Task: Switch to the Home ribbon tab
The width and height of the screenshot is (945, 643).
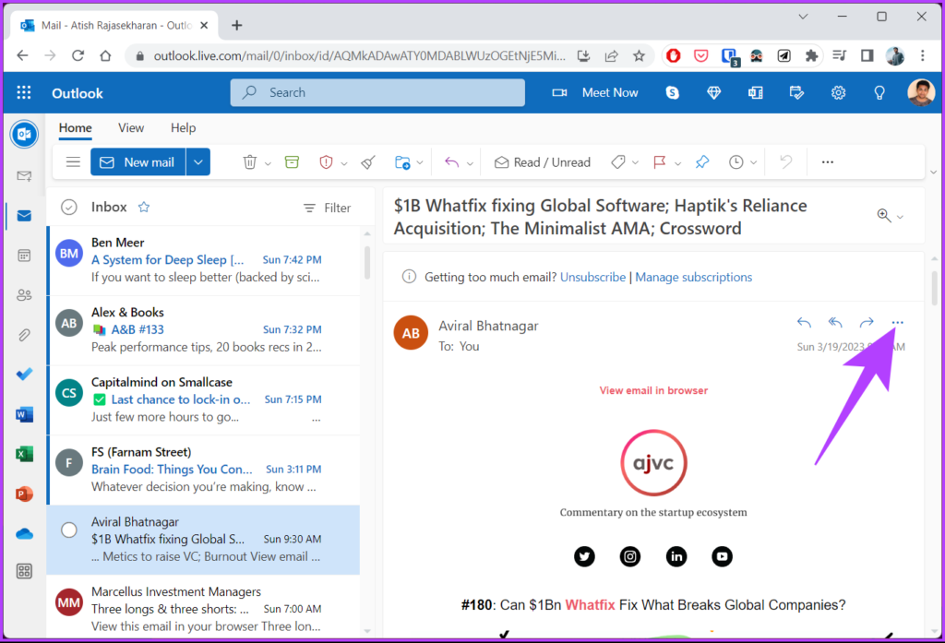Action: coord(76,127)
